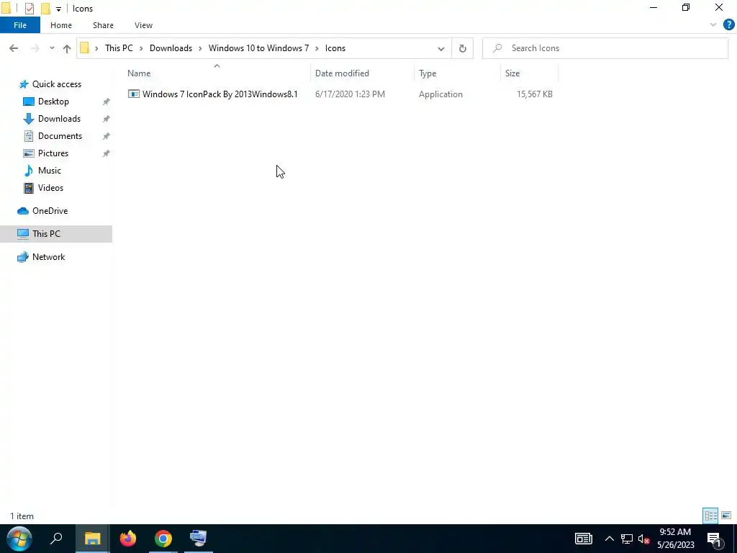
Task: Refresh the Icons folder view
Action: click(463, 48)
